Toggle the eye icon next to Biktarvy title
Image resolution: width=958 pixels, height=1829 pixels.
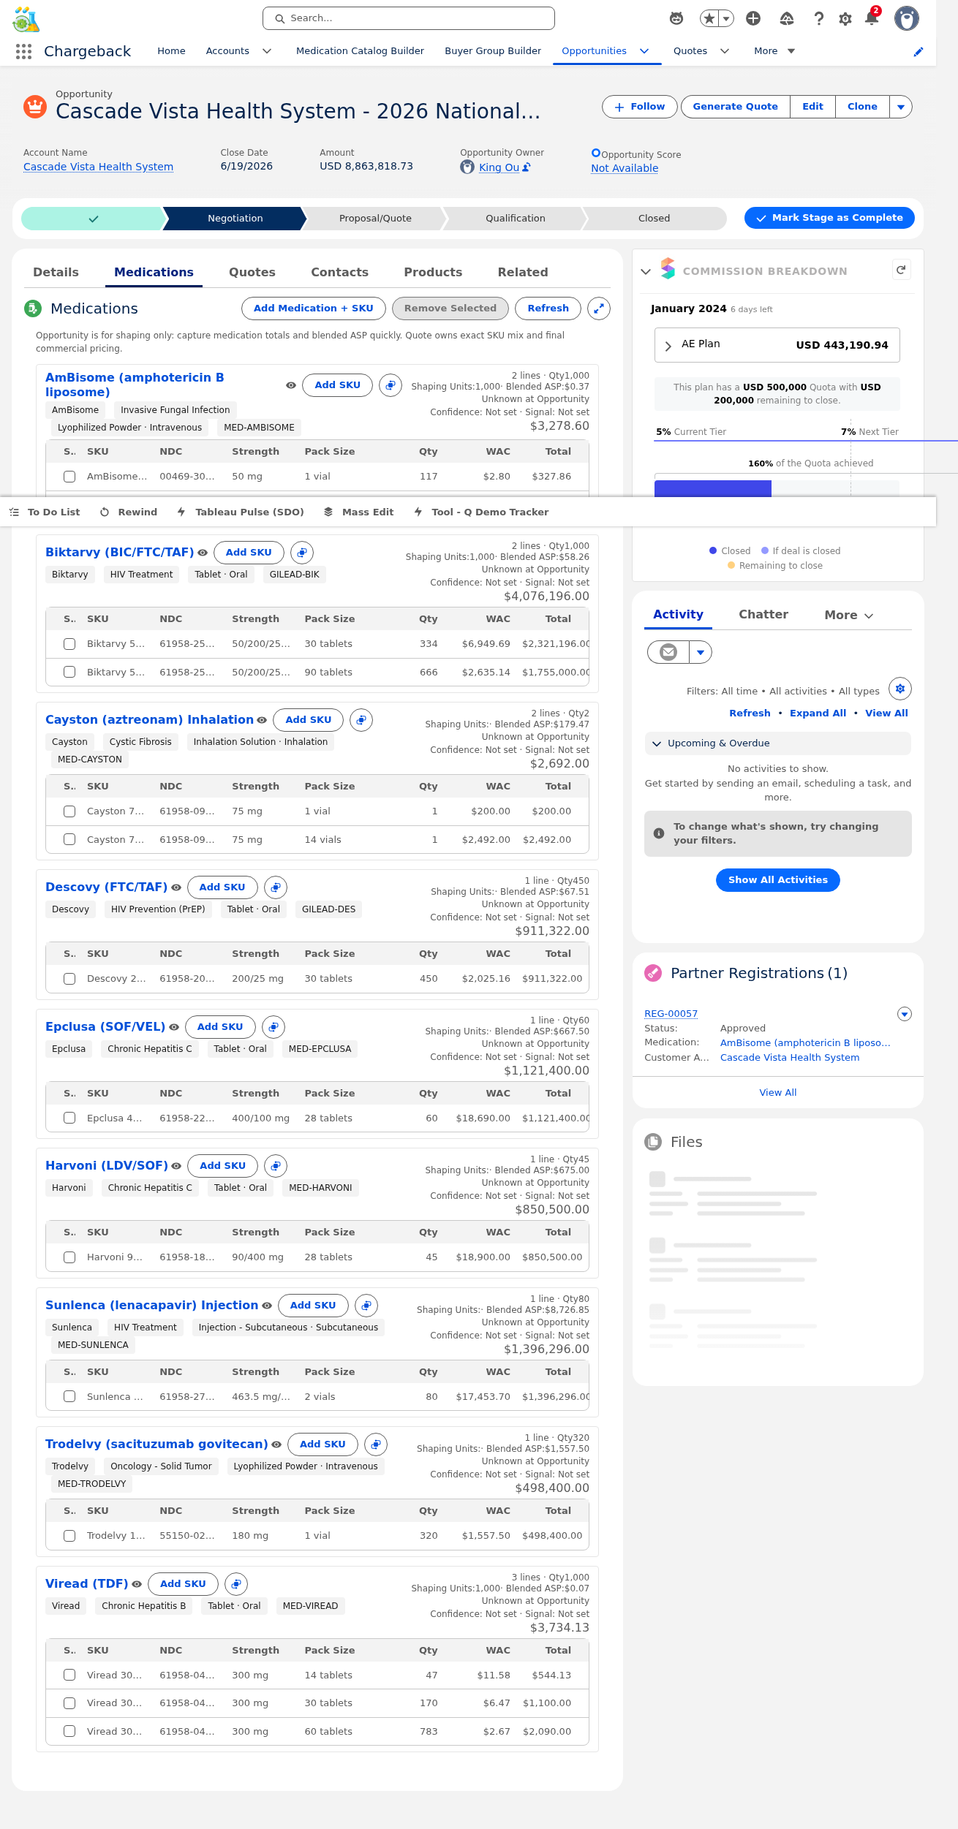[x=203, y=553]
